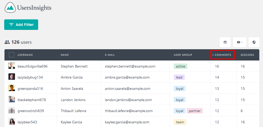Sort by the Sessions column header
The width and height of the screenshot is (263, 127).
tap(247, 55)
